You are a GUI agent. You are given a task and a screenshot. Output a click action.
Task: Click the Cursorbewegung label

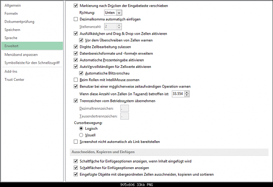pos(88,123)
